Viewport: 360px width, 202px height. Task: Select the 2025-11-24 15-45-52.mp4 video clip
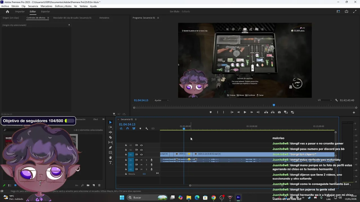[264, 154]
